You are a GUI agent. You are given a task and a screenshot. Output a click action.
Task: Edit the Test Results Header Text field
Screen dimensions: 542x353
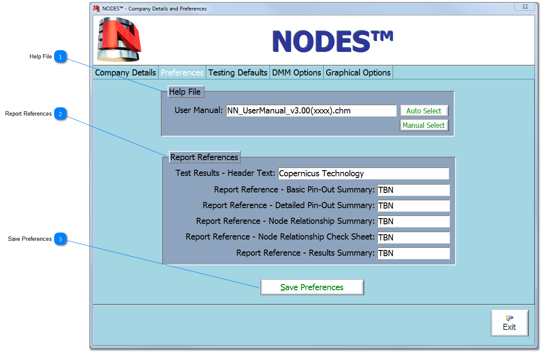pyautogui.click(x=363, y=174)
